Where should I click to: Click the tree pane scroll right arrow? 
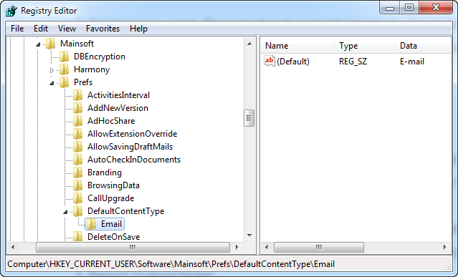pyautogui.click(x=237, y=247)
